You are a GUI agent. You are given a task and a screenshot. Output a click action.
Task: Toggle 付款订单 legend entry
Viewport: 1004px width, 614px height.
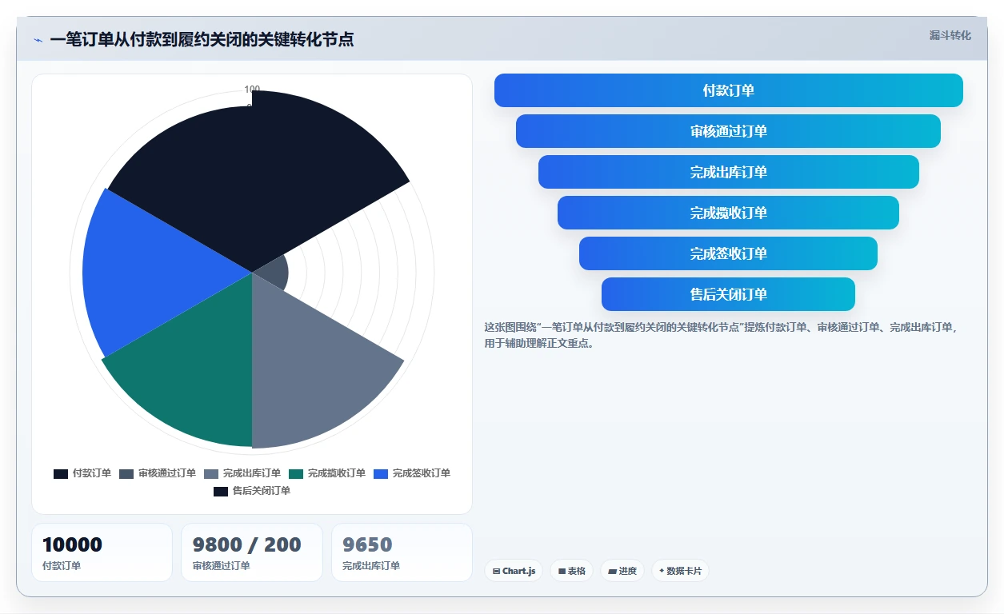82,473
